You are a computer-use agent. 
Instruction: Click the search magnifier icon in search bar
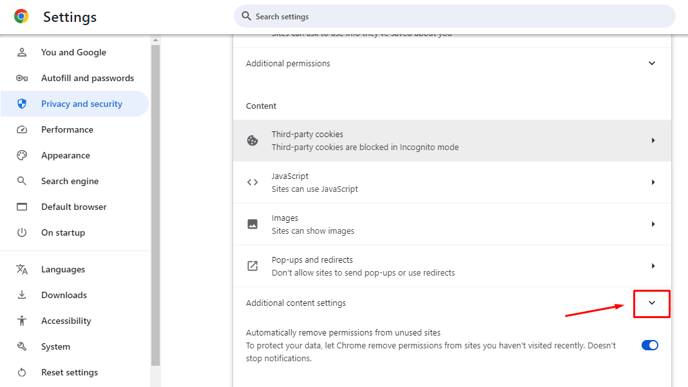(247, 16)
